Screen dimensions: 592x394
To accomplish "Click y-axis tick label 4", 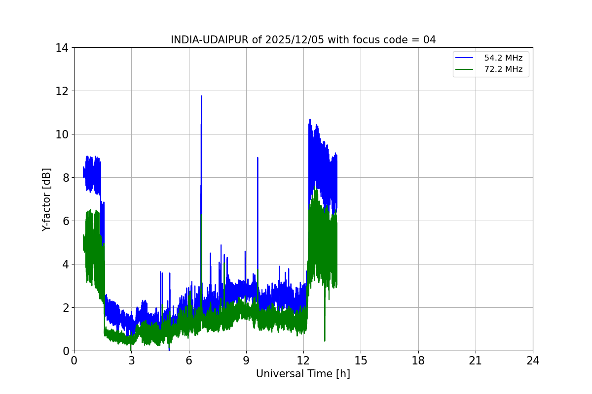I will tap(66, 264).
